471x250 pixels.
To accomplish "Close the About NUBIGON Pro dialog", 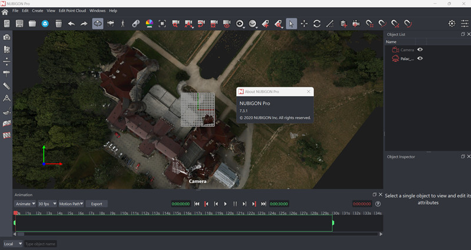I will [309, 92].
